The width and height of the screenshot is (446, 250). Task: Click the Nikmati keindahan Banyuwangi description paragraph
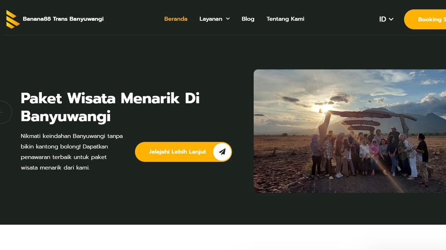(x=72, y=152)
